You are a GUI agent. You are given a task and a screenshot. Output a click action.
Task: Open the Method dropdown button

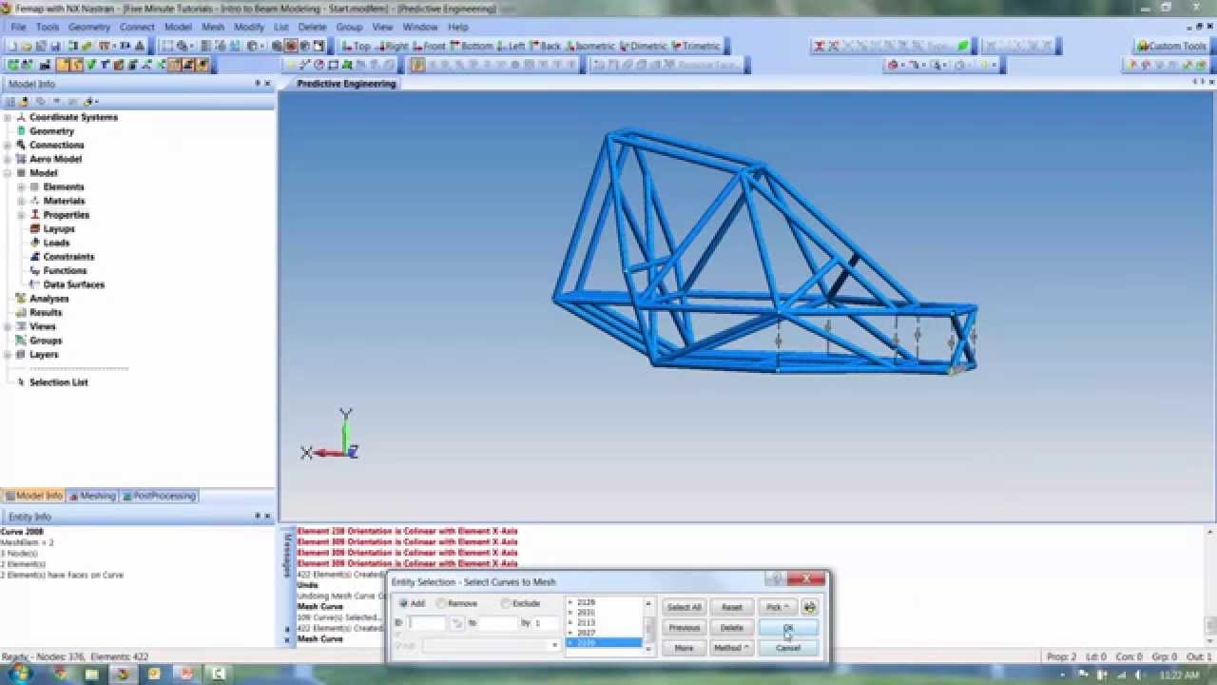(730, 648)
